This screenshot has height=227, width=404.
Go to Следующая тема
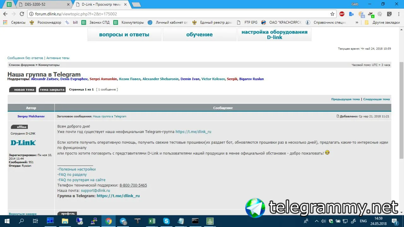(x=377, y=99)
